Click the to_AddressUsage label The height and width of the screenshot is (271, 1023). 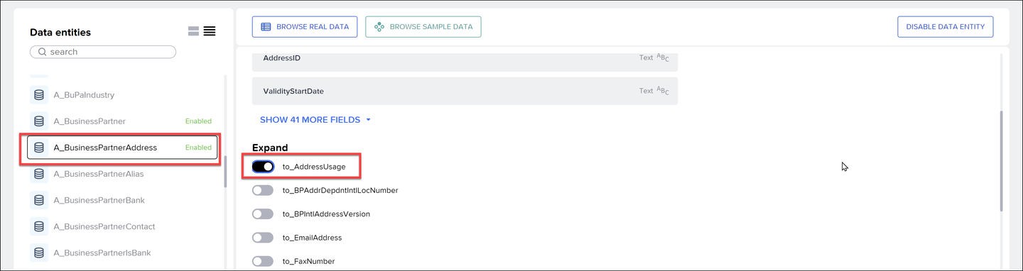pyautogui.click(x=314, y=167)
